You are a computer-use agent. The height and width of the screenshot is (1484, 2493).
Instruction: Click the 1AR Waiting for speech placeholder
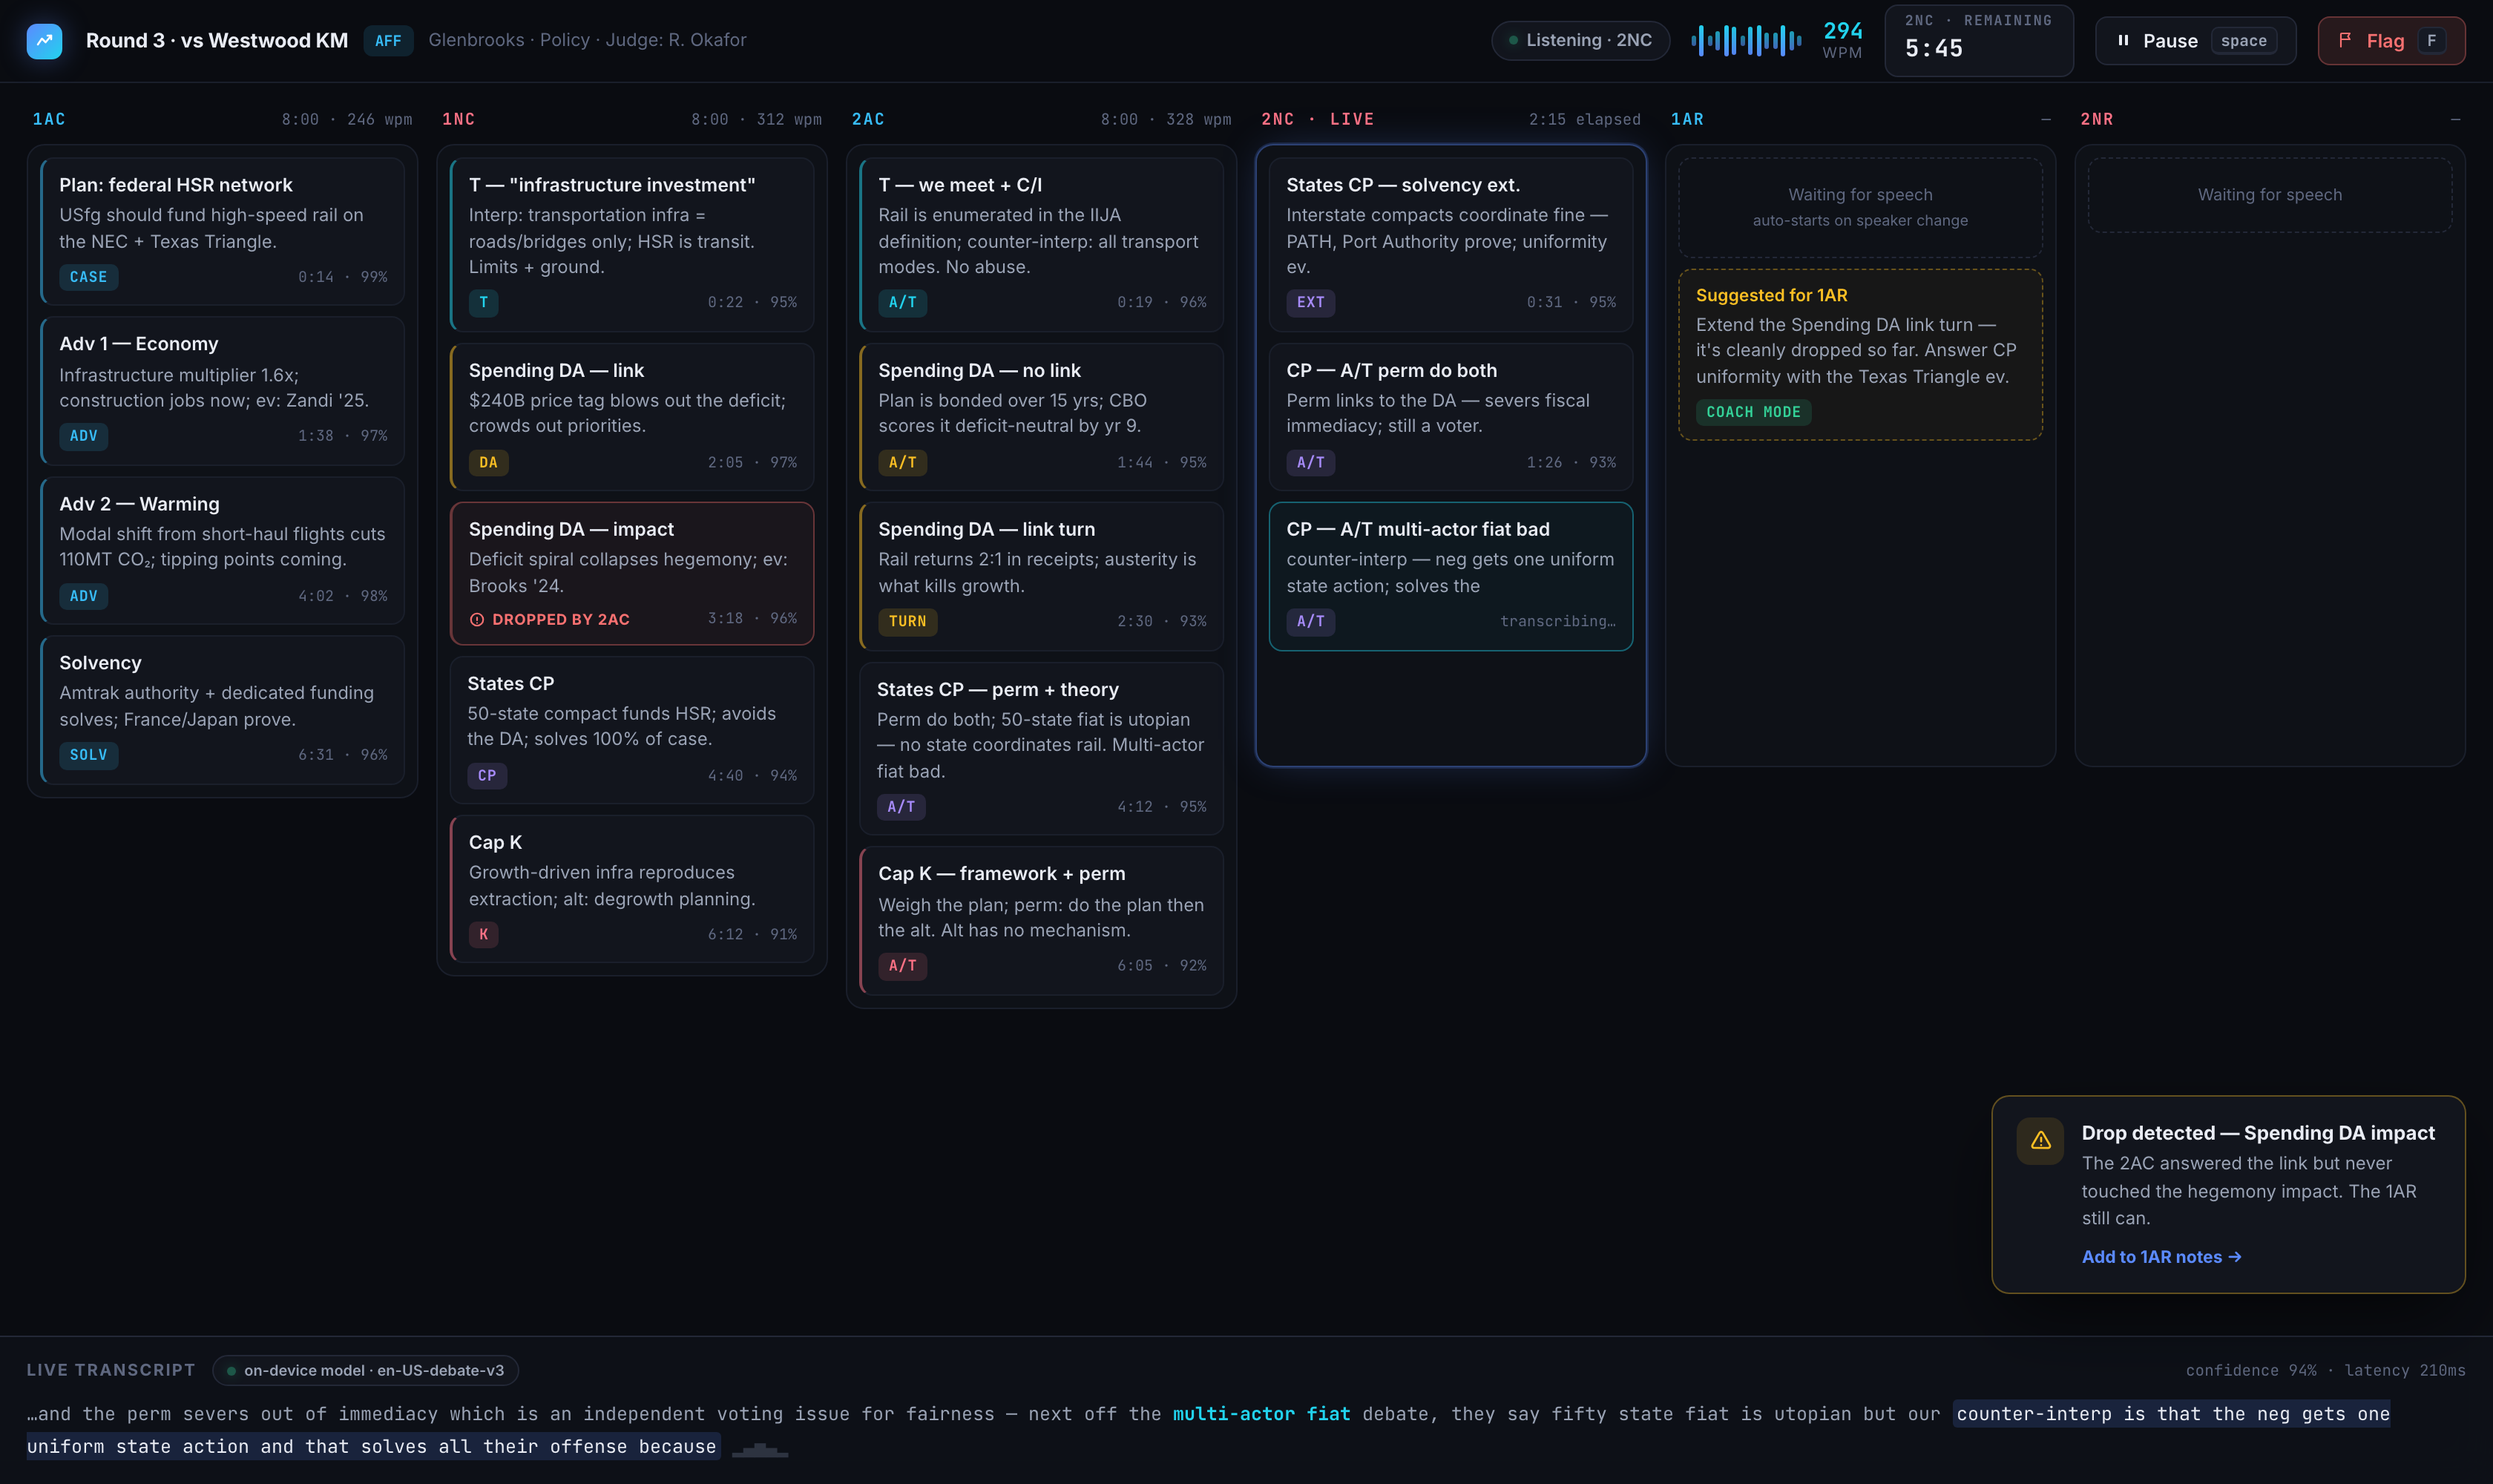pyautogui.click(x=1860, y=207)
